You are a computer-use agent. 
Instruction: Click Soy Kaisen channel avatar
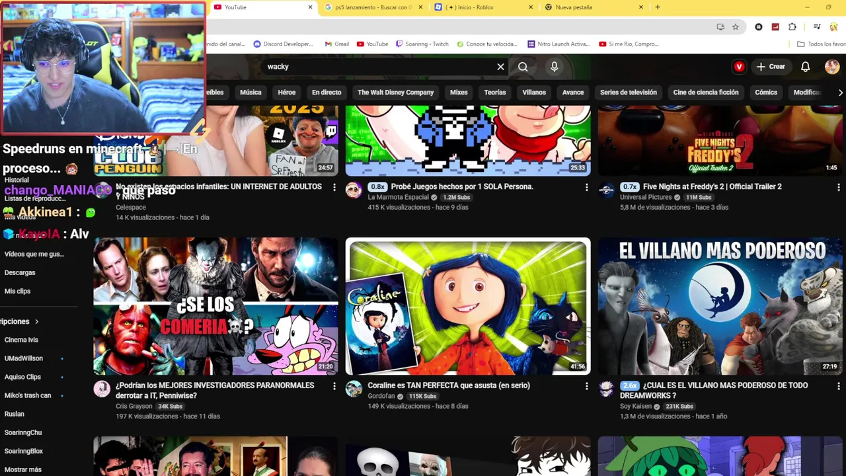[x=607, y=389]
